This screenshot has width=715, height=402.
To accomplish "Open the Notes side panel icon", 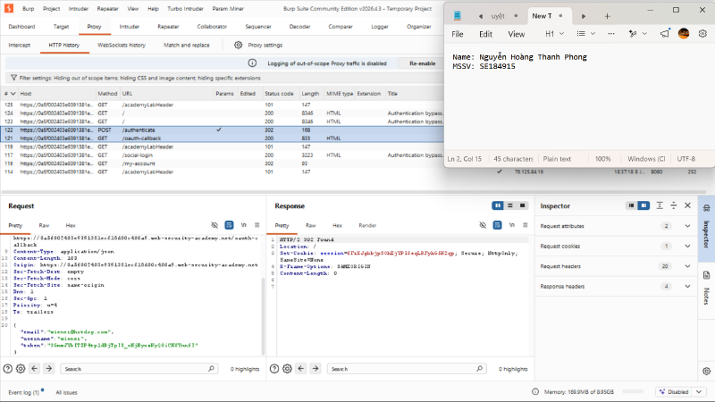I will (x=706, y=275).
